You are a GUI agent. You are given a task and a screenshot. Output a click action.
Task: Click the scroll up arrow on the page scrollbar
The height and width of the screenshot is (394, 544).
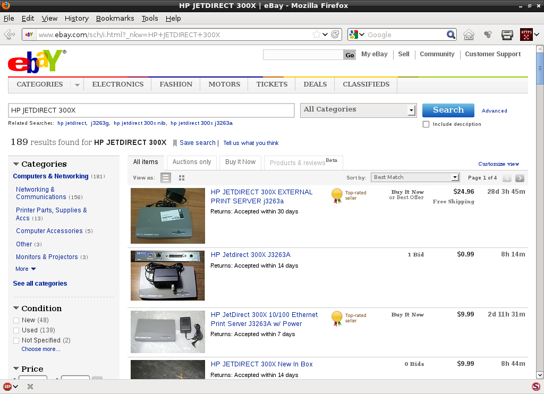coord(540,49)
